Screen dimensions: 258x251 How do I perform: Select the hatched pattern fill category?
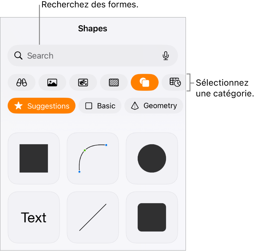pyautogui.click(x=114, y=82)
